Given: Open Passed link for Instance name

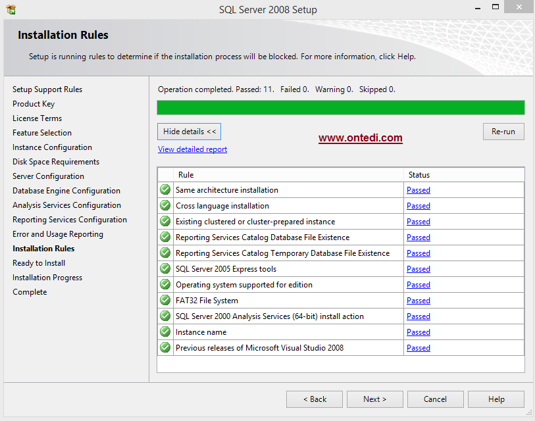Looking at the screenshot, I should point(419,332).
